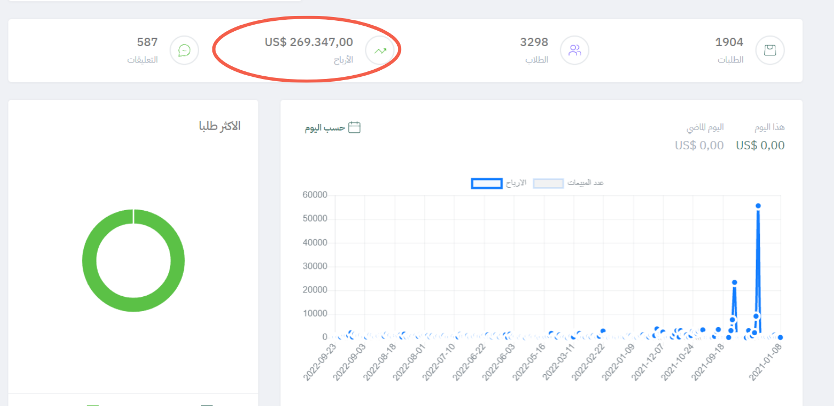Click the customers icon next to 3298
The image size is (834, 406).
pos(574,50)
